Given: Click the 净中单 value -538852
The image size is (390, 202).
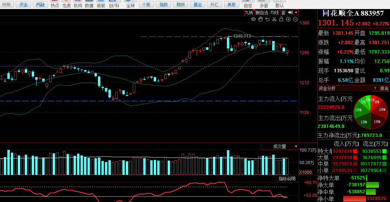Looking at the screenshot, I should (356, 192).
